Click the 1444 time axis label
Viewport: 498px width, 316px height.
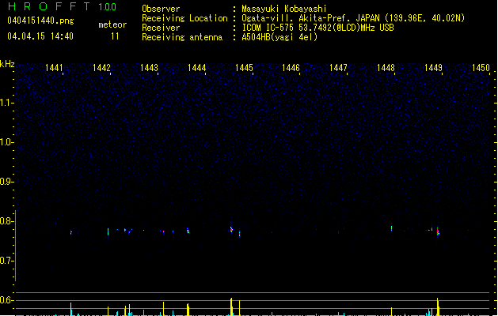[x=196, y=68]
